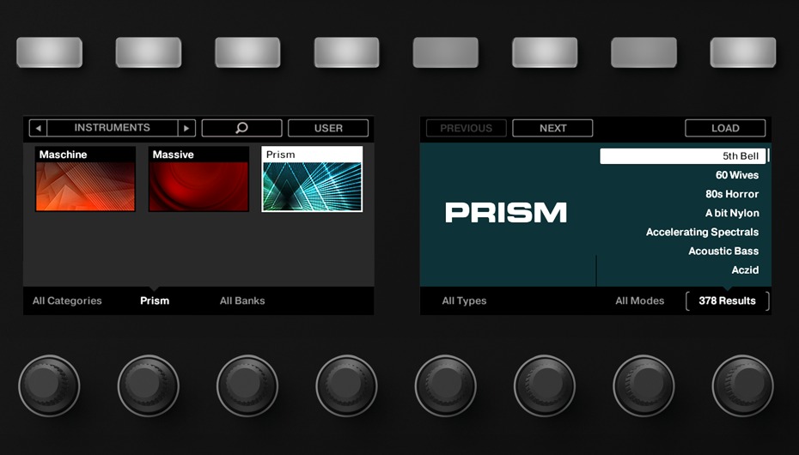This screenshot has width=799, height=455.
Task: Go to the NEXT preset
Action: coord(552,128)
